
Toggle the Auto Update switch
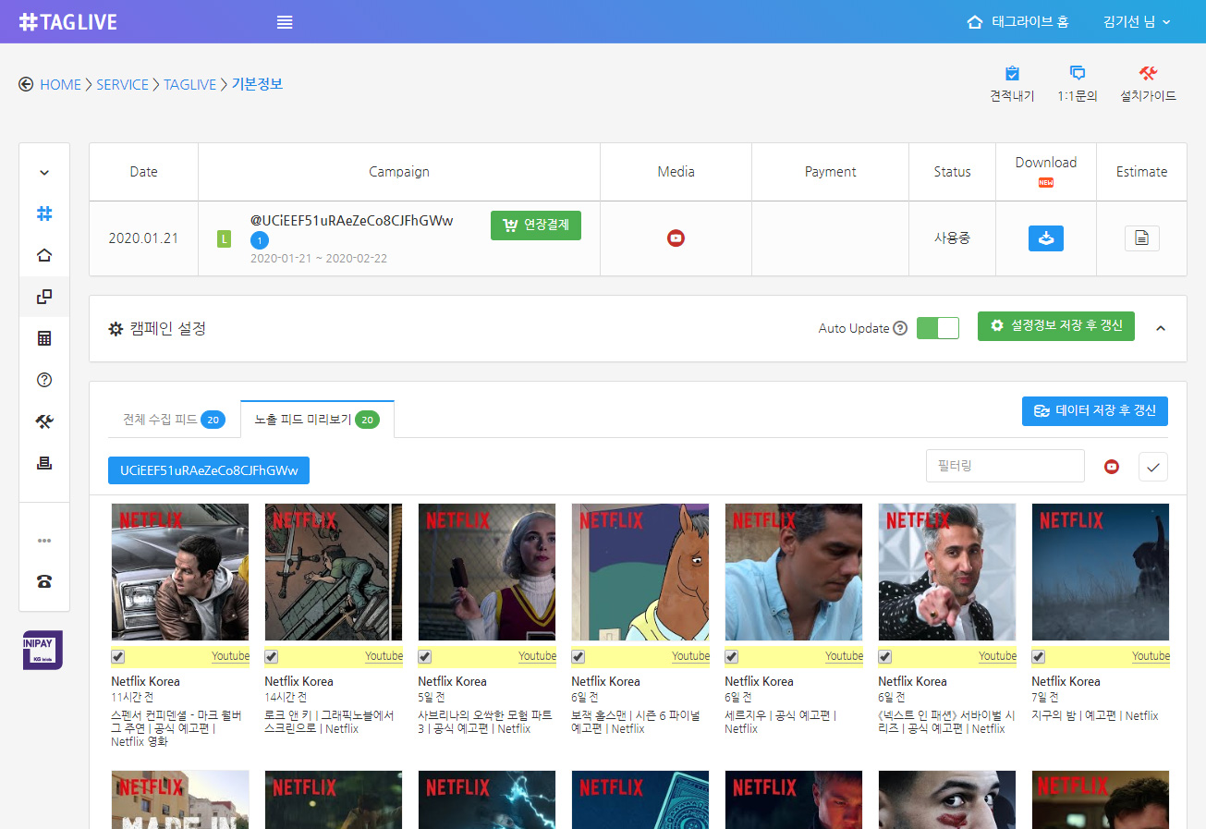[938, 328]
